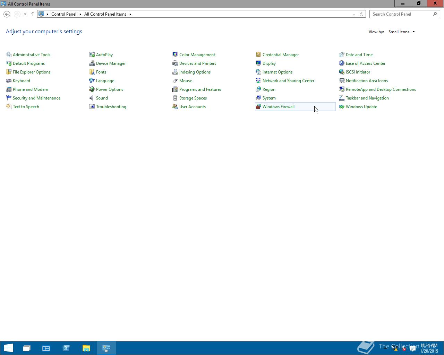Click the Power Options icon

point(92,89)
